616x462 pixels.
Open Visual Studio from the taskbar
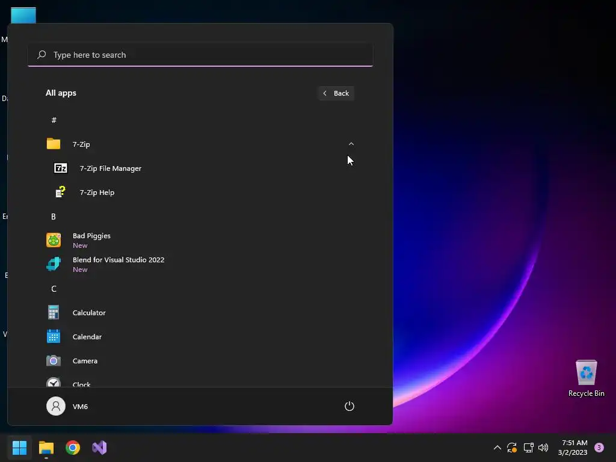coord(99,448)
